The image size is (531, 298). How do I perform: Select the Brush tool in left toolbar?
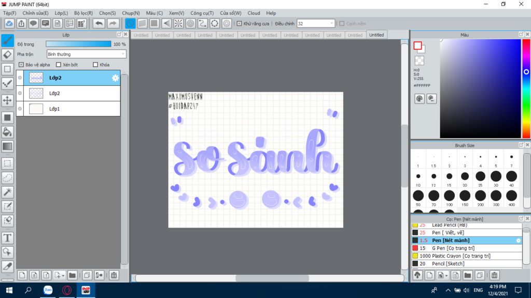coord(7,40)
